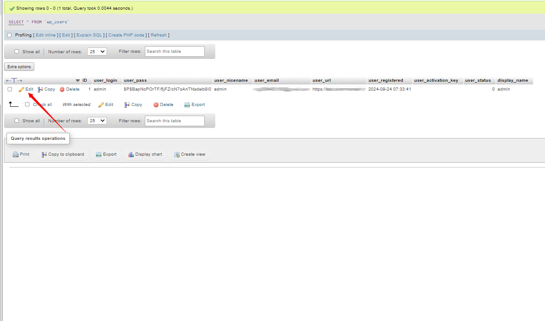Viewport: 545px width, 321px height.
Task: Click the Print icon in query results operations
Action: click(x=15, y=154)
